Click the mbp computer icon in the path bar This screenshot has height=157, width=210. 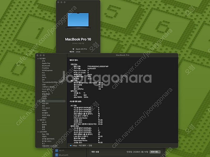click(71, 145)
